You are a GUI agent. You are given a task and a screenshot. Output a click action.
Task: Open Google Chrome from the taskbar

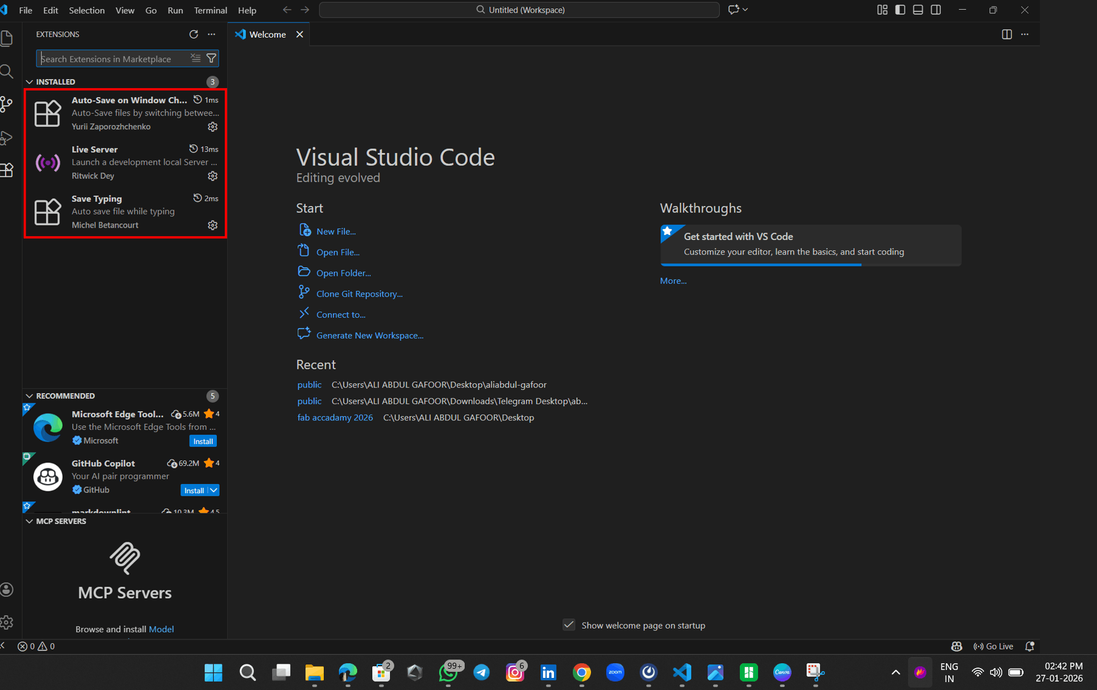click(581, 672)
